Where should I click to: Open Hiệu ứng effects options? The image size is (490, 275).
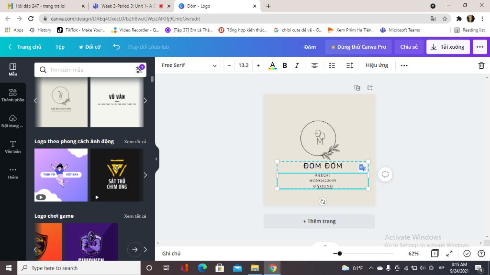click(377, 65)
